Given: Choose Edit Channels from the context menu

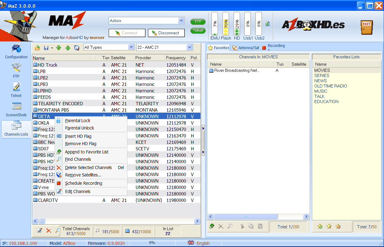Looking at the screenshot, I should coord(91,191).
